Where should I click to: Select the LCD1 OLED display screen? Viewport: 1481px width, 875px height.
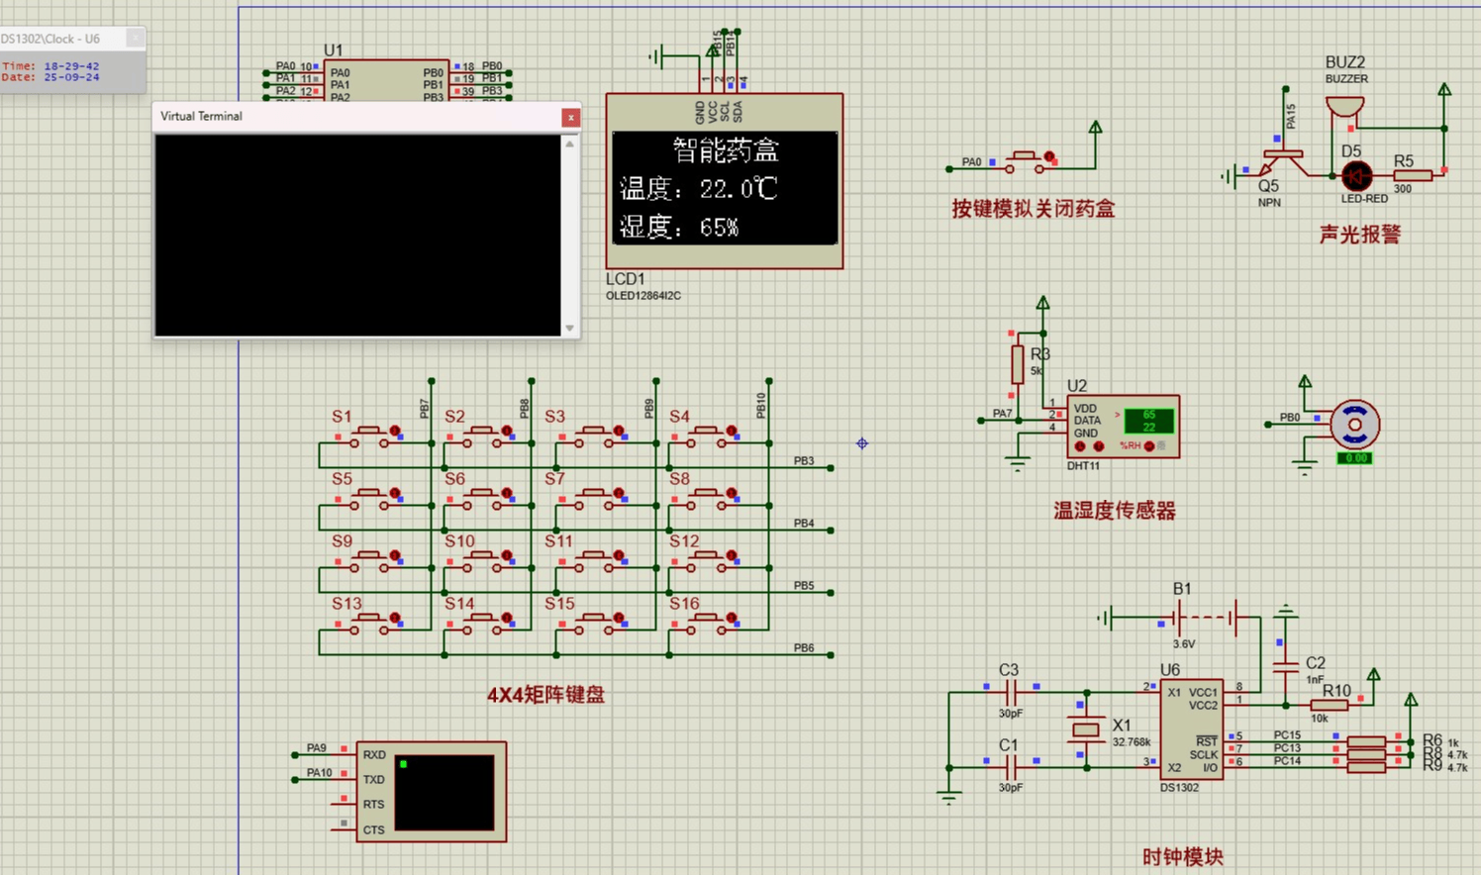pos(724,188)
